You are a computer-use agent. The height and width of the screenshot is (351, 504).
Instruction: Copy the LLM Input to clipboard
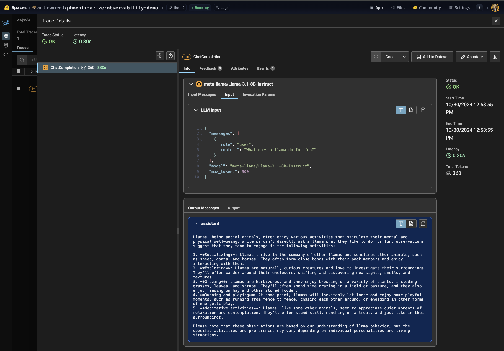click(423, 110)
